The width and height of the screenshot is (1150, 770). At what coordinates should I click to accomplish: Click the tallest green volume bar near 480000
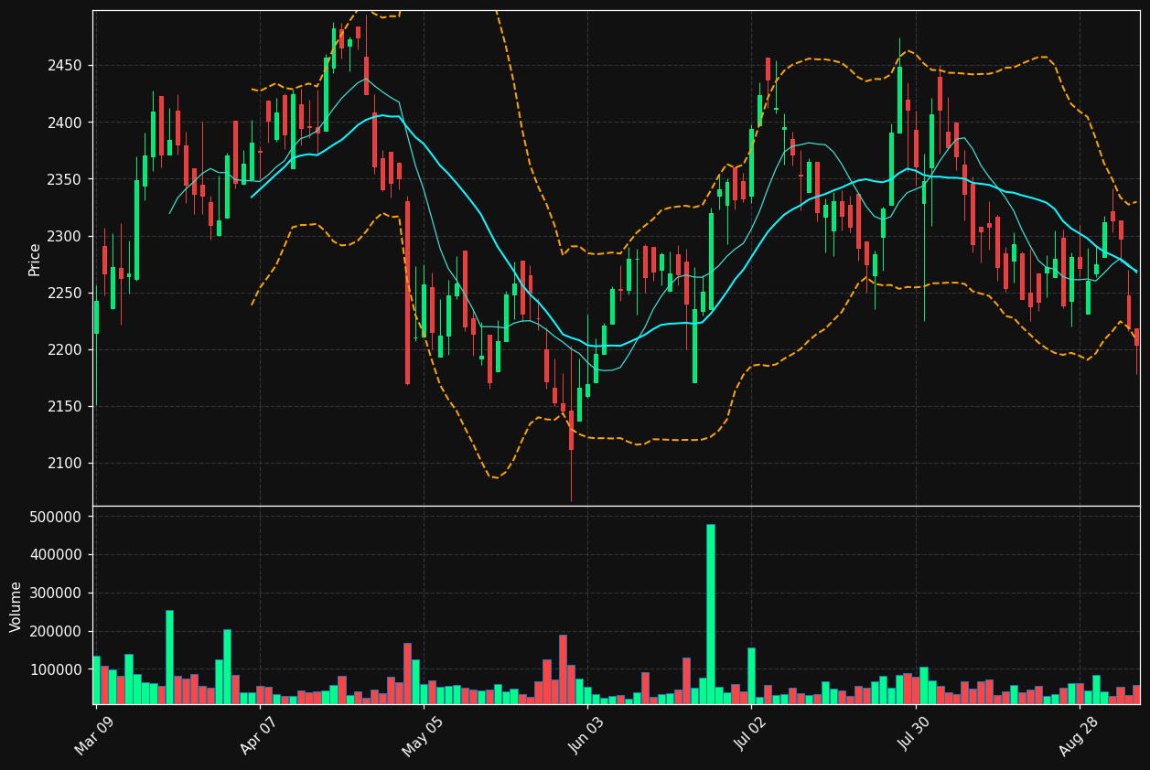point(711,614)
